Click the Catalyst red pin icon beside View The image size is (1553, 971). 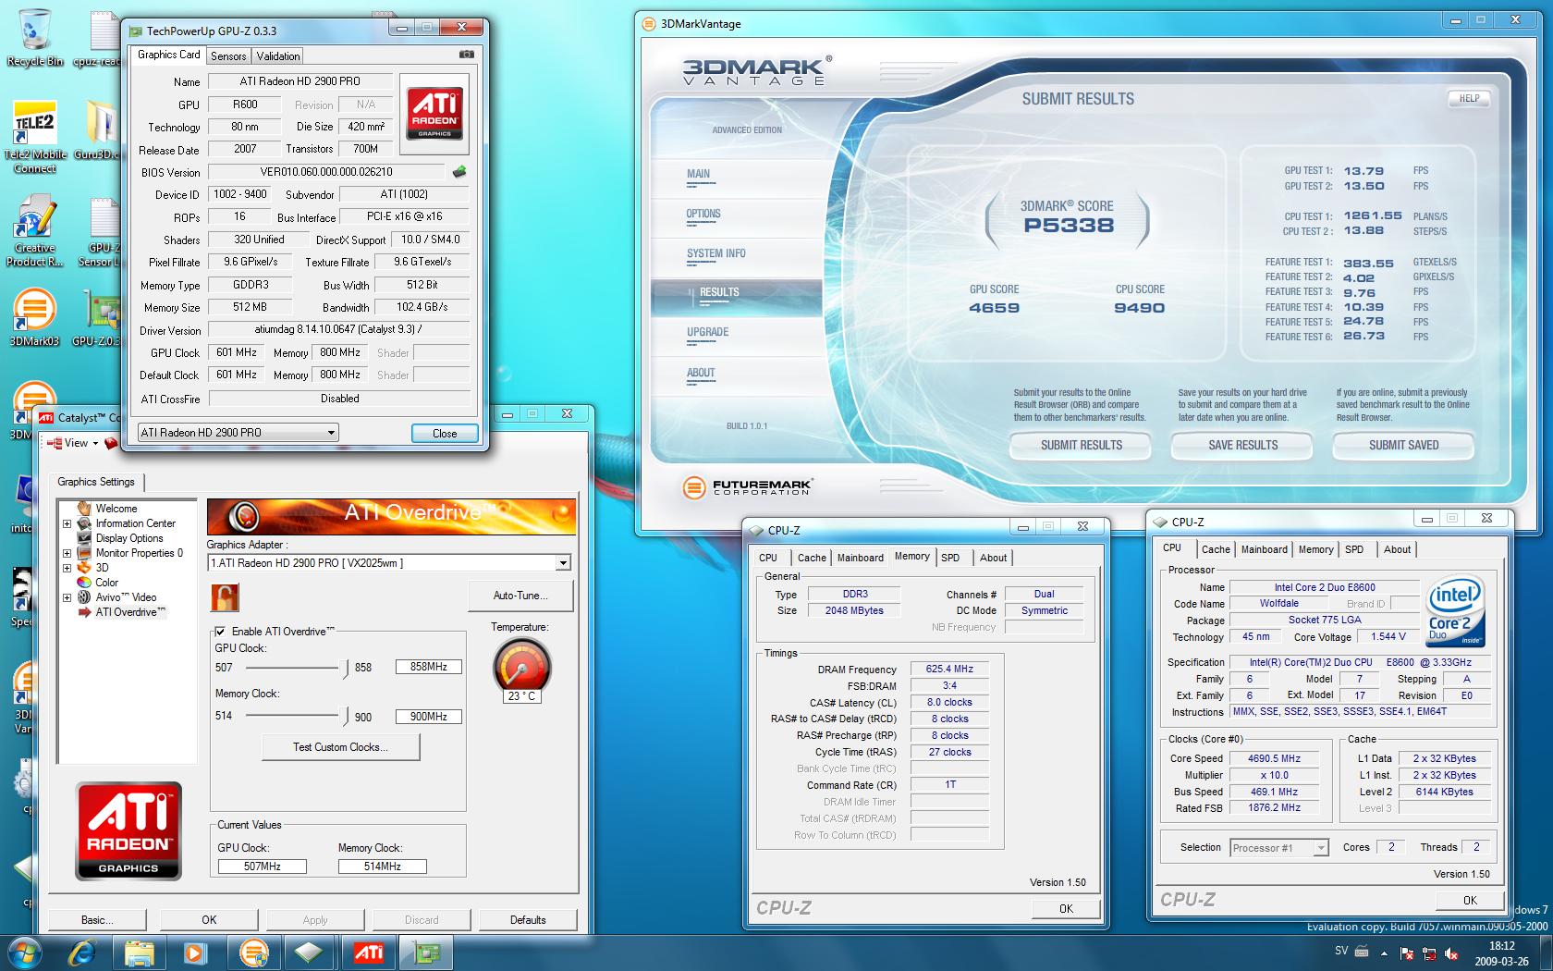pyautogui.click(x=112, y=444)
